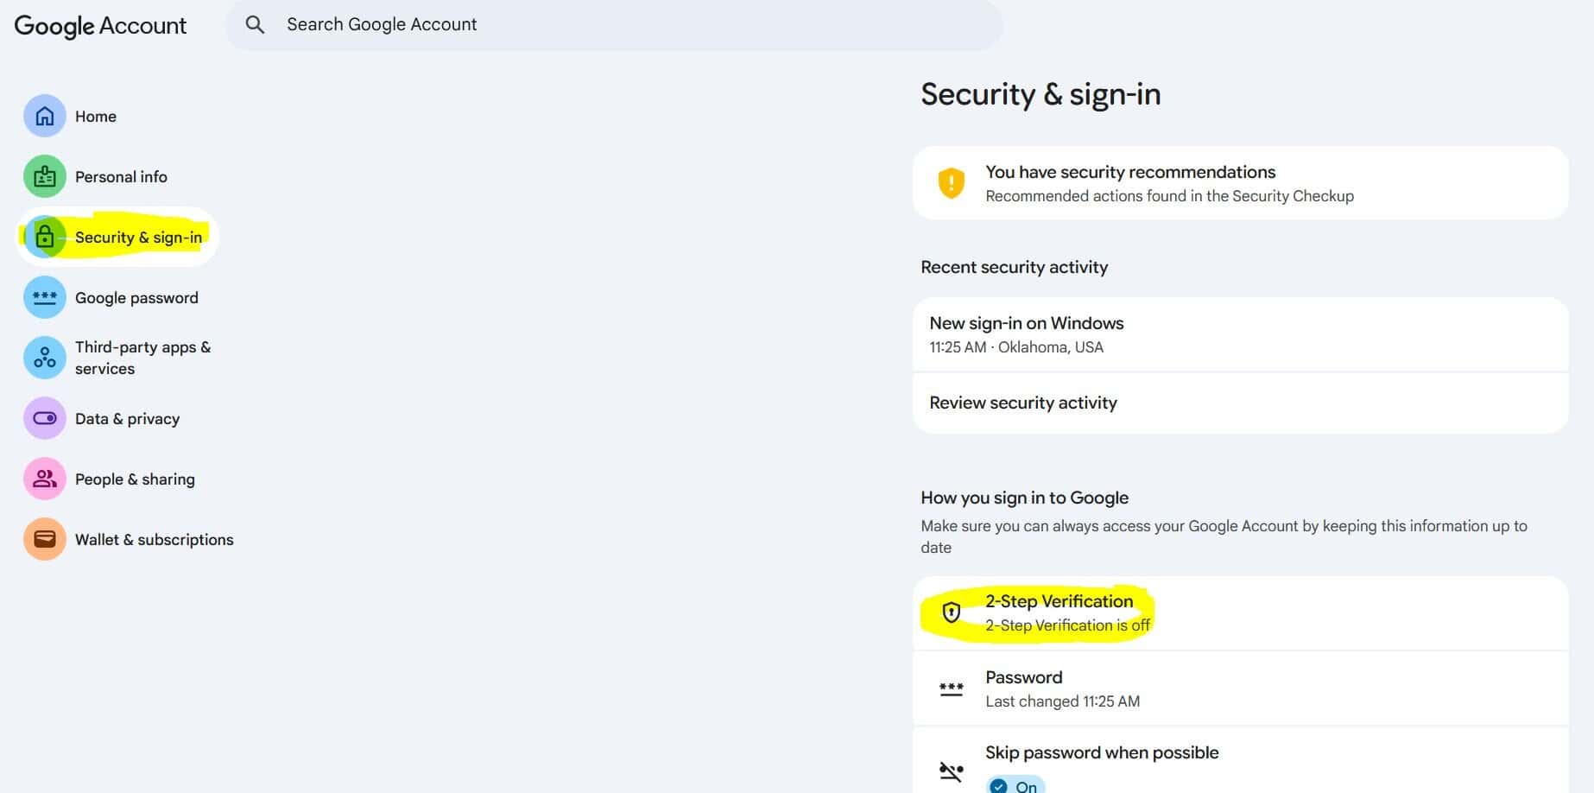Open Password last changed row
This screenshot has height=793, width=1594.
[x=1062, y=688]
